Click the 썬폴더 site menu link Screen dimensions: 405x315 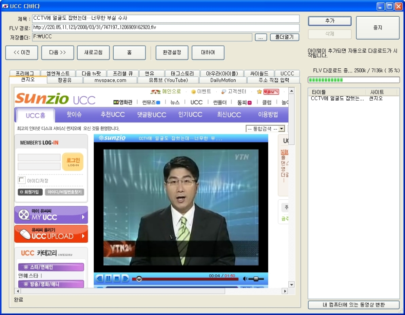tap(220, 102)
